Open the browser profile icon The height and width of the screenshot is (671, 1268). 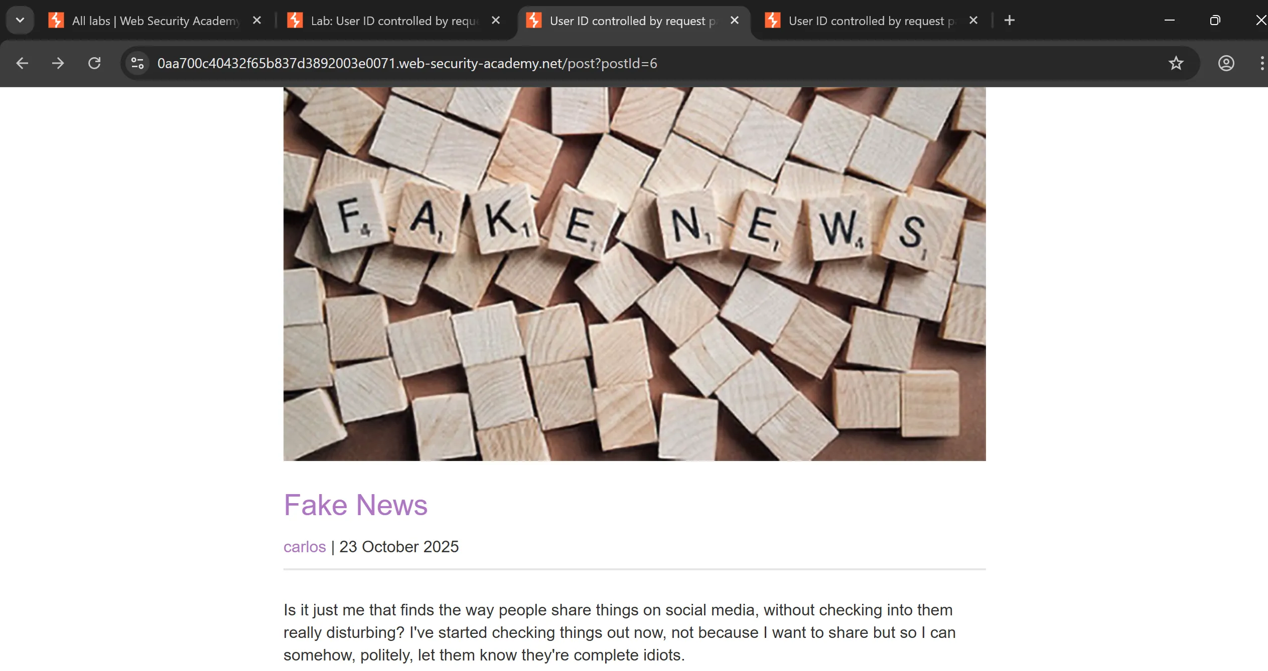click(x=1226, y=63)
